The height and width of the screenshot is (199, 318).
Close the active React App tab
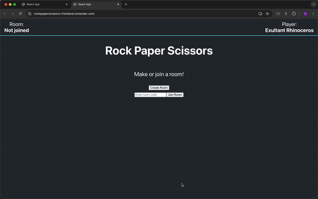[118, 4]
